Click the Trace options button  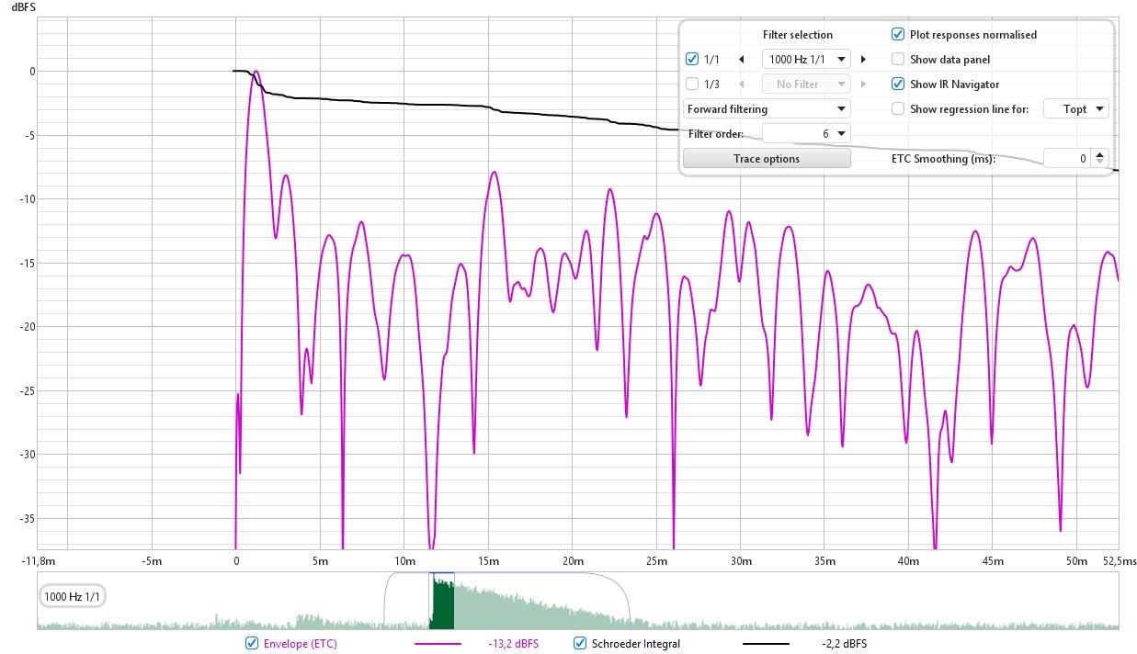[x=767, y=159]
